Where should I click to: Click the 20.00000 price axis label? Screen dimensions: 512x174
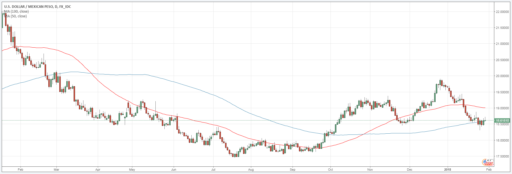click(x=502, y=76)
